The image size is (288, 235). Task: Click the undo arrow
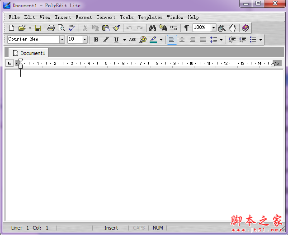129,28
